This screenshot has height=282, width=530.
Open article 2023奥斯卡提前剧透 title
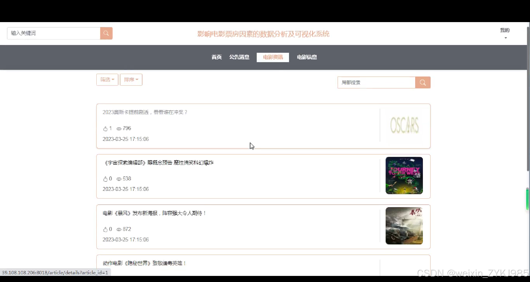145,112
